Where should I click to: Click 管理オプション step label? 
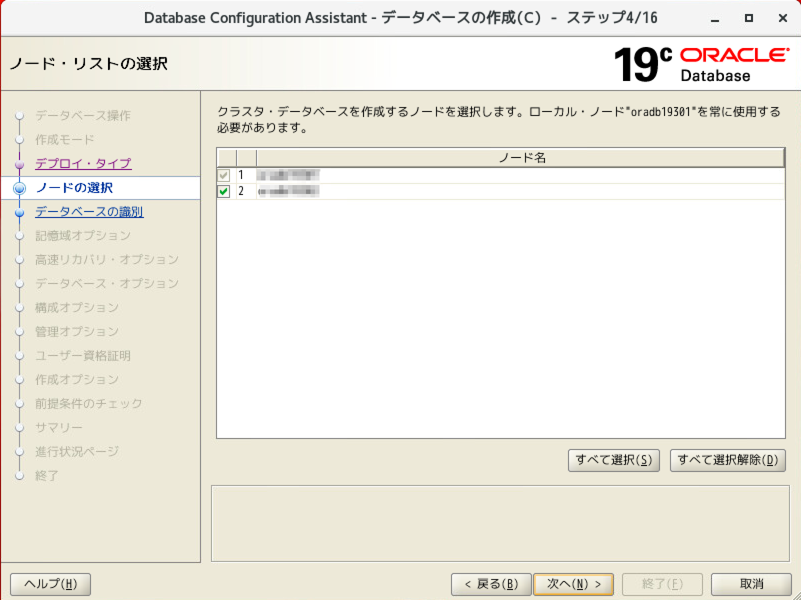click(77, 331)
